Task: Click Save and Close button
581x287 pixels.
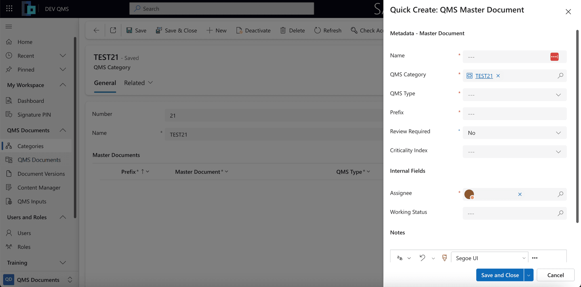Action: point(500,275)
